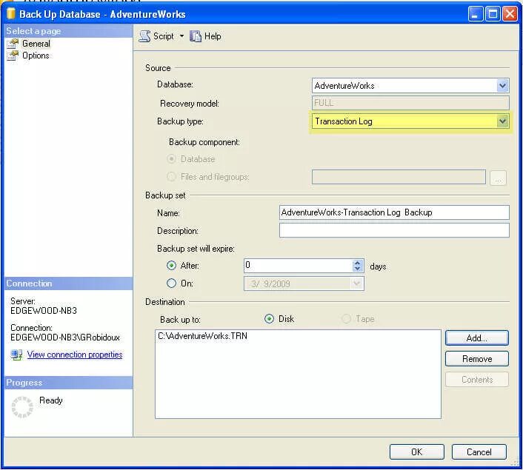
Task: Expand the Backup type dropdown
Action: point(502,121)
